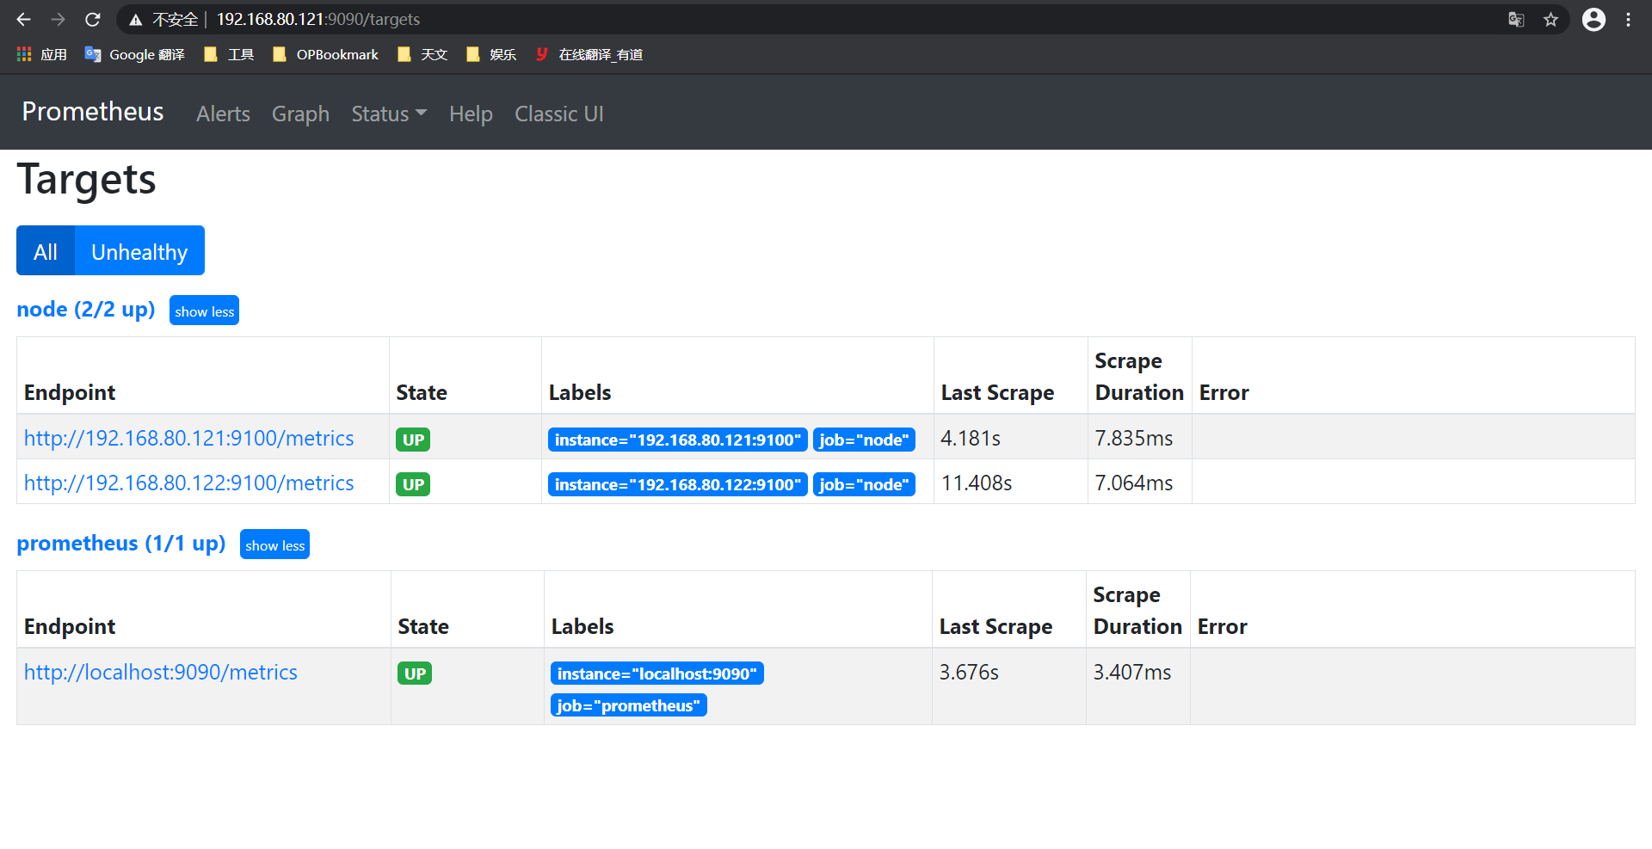Collapse prometheus section with show less

(274, 544)
